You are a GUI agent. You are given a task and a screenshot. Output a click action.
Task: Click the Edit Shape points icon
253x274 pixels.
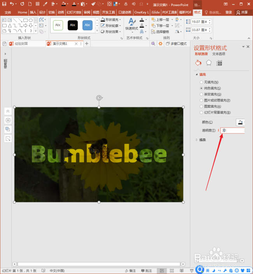point(41,19)
